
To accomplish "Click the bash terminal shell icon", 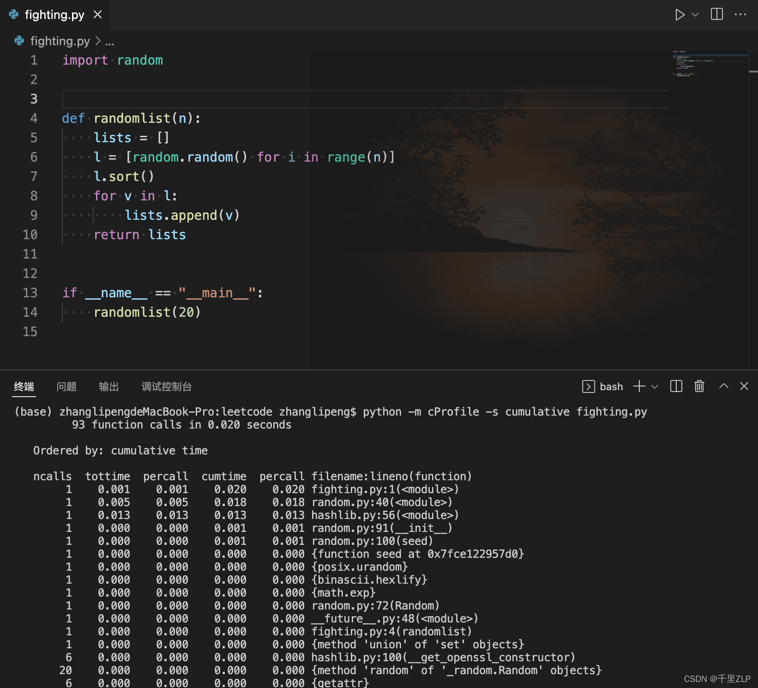I will point(589,386).
